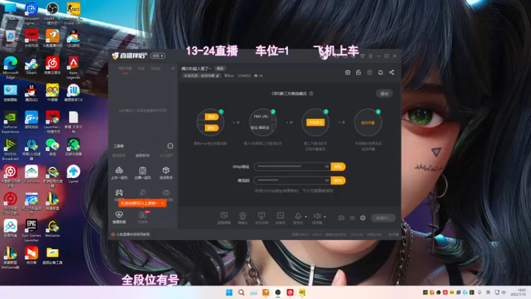Image resolution: width=531 pixels, height=299 pixels.
Task: Open the hamburger menu in title bar
Action: click(370, 56)
